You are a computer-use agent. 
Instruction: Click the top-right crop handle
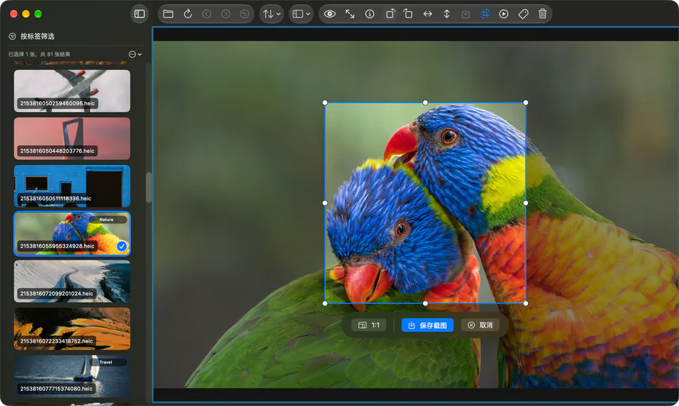(526, 103)
